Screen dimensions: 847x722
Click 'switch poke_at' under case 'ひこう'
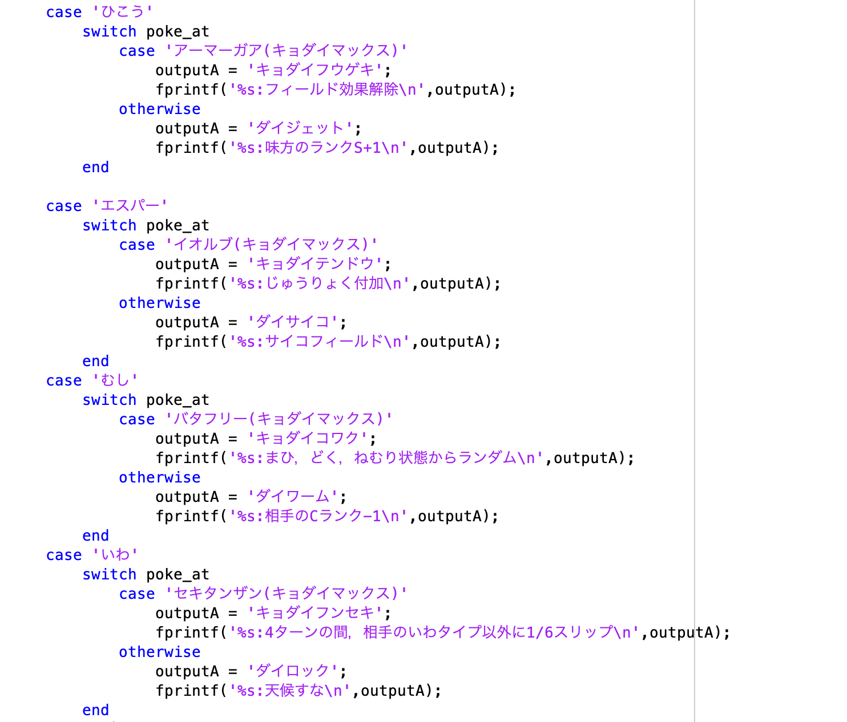(146, 31)
